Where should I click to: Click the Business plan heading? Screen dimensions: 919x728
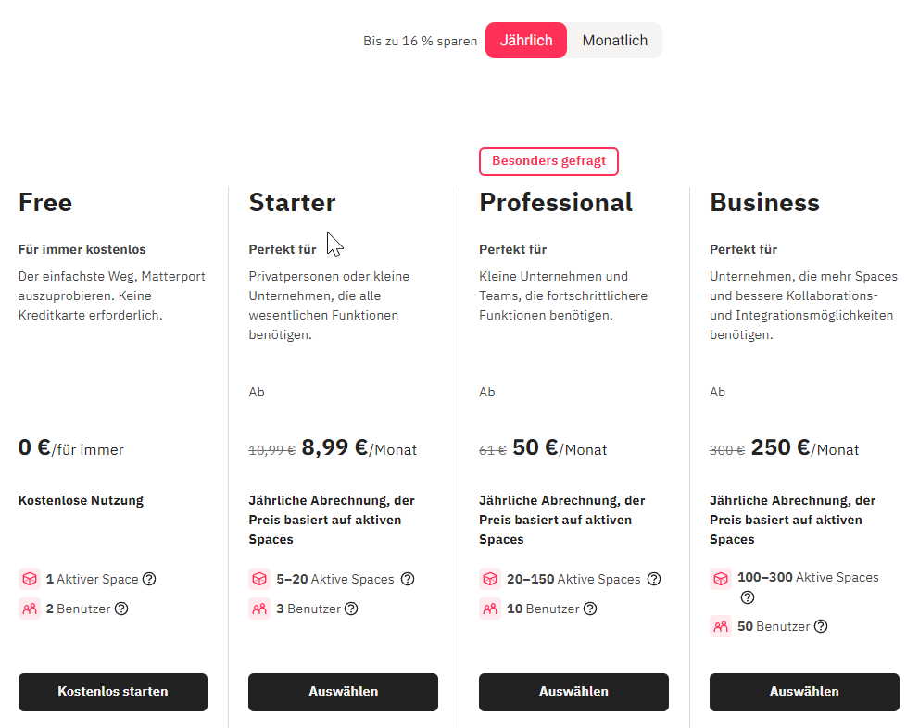coord(764,202)
